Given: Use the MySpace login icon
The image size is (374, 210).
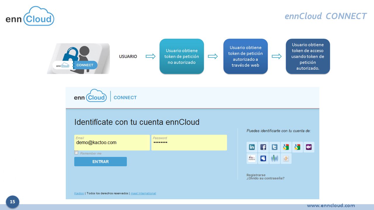Looking at the screenshot, I should [x=263, y=159].
